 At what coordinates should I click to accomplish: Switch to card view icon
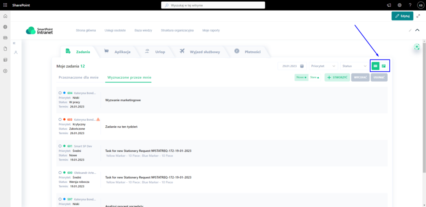(x=384, y=66)
